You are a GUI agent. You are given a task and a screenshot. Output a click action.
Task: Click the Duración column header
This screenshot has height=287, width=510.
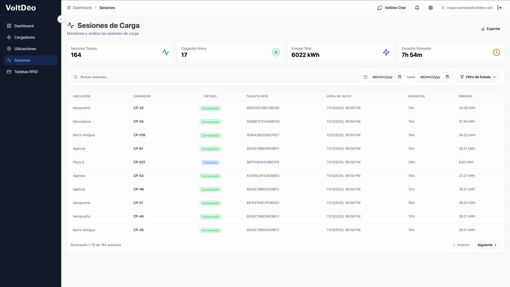click(416, 96)
